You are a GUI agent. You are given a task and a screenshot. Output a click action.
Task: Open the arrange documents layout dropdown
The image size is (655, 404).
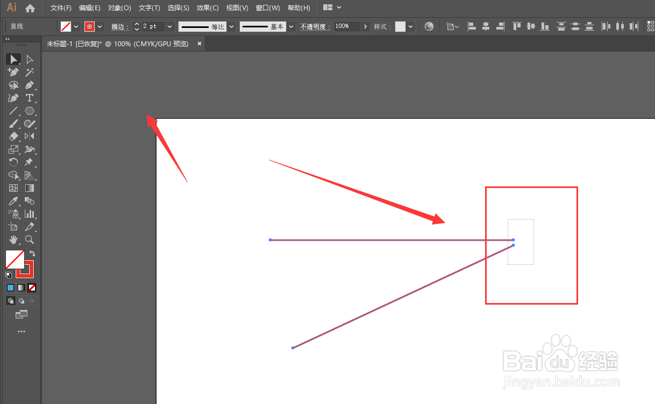coord(332,8)
